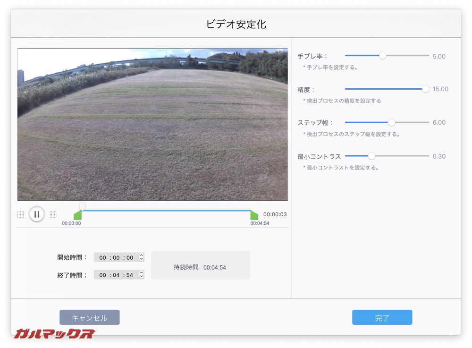Click the white playhead handle on timeline
Image resolution: width=472 pixels, height=348 pixels.
coord(82,206)
